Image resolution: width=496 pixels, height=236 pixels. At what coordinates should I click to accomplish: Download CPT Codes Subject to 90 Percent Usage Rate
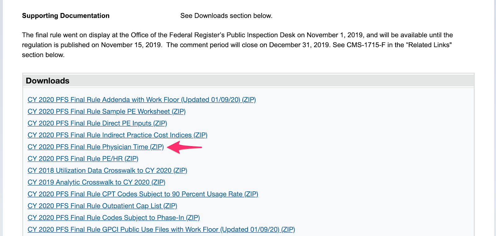coord(143,194)
